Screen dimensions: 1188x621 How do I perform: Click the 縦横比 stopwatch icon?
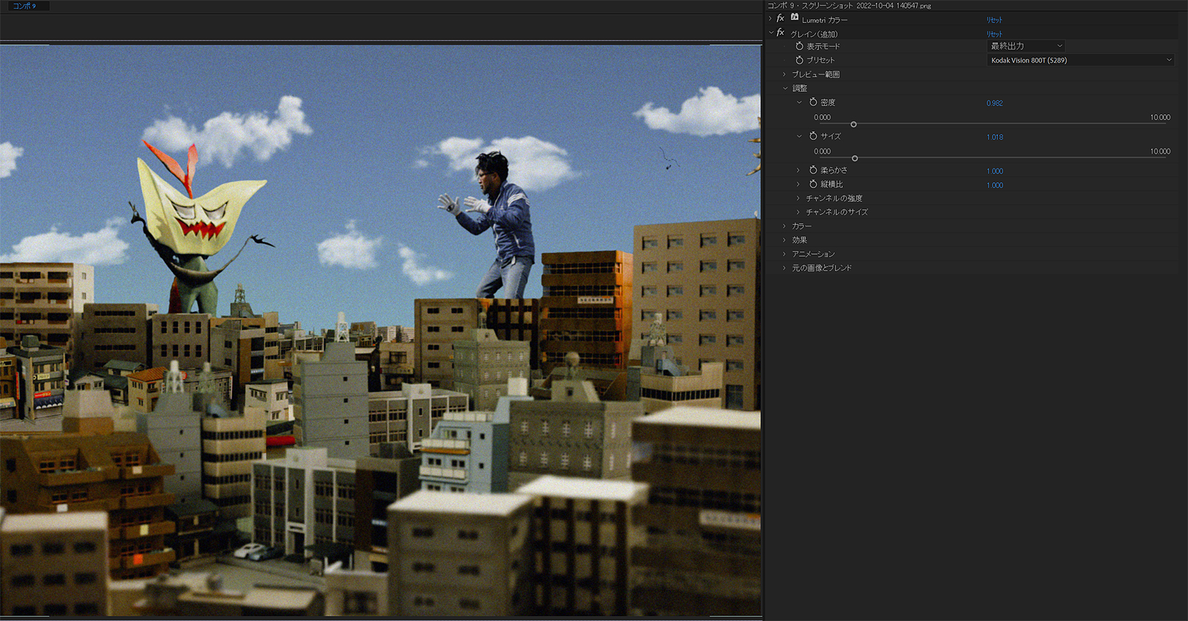click(x=813, y=184)
